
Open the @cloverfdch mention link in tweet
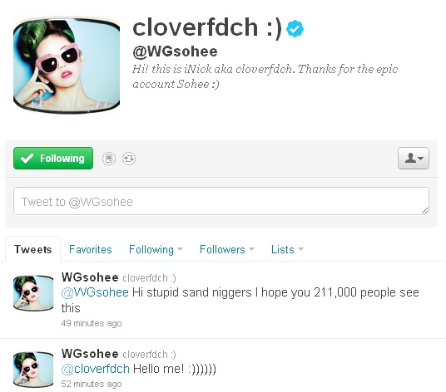96,369
